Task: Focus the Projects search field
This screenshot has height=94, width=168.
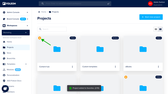Action: click(x=52, y=29)
